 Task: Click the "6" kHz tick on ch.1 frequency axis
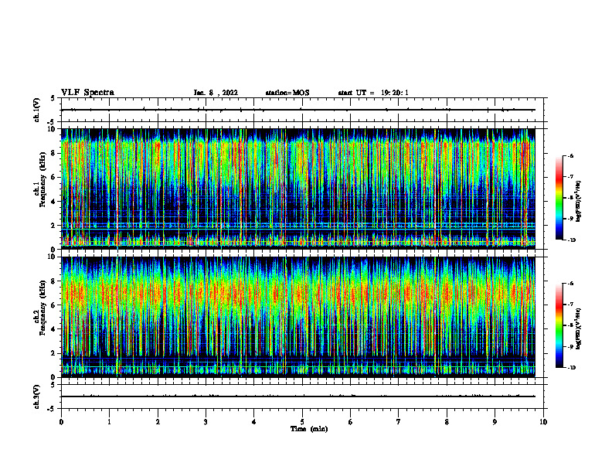(x=54, y=177)
